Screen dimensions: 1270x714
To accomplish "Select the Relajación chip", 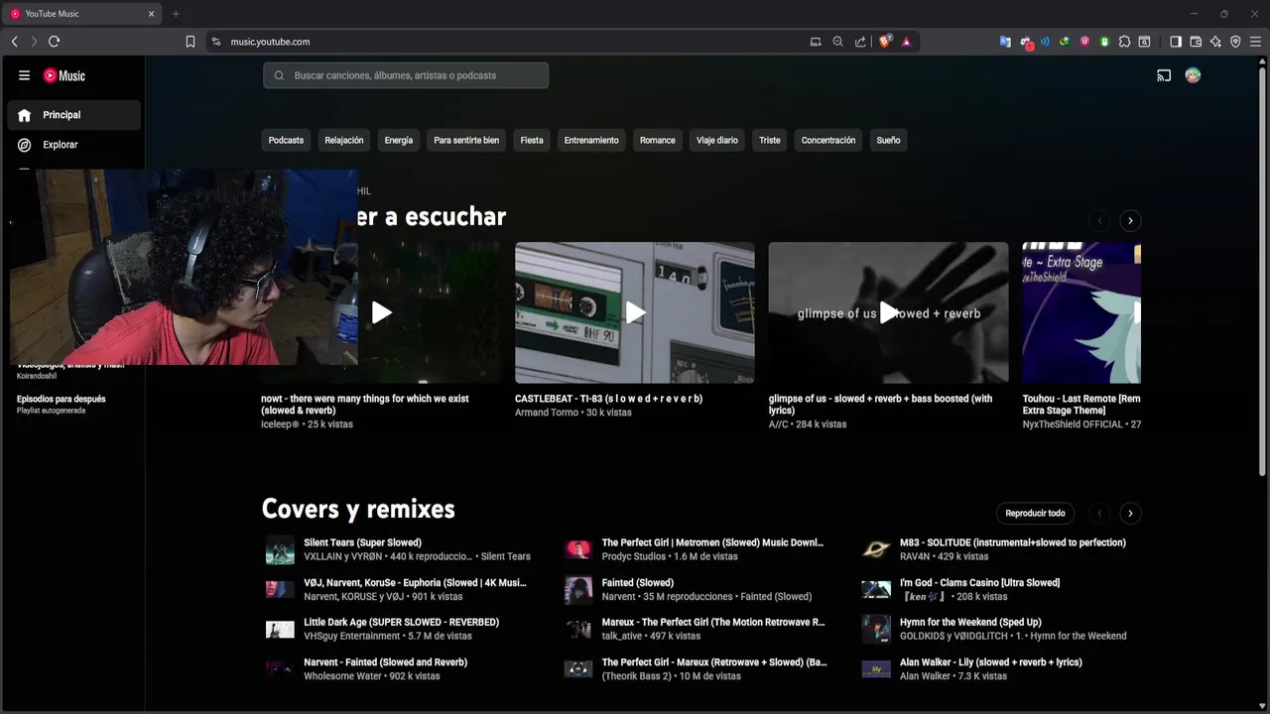I will point(344,140).
